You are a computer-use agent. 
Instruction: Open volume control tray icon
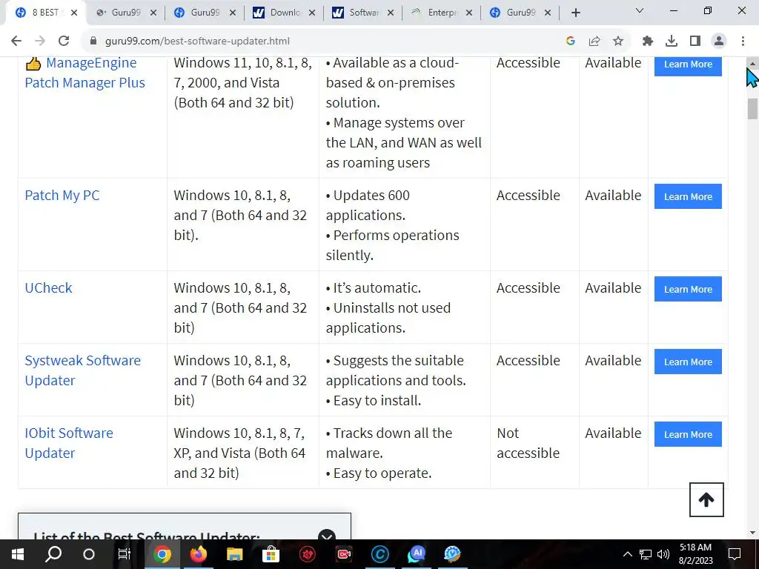(663, 554)
